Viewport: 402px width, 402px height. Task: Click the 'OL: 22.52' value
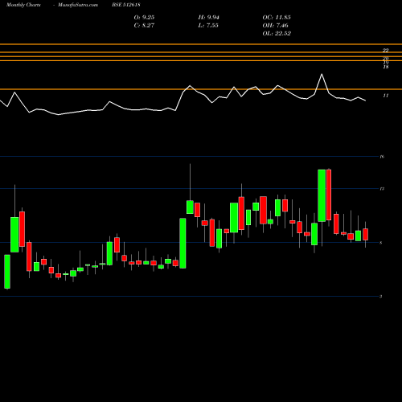click(277, 34)
